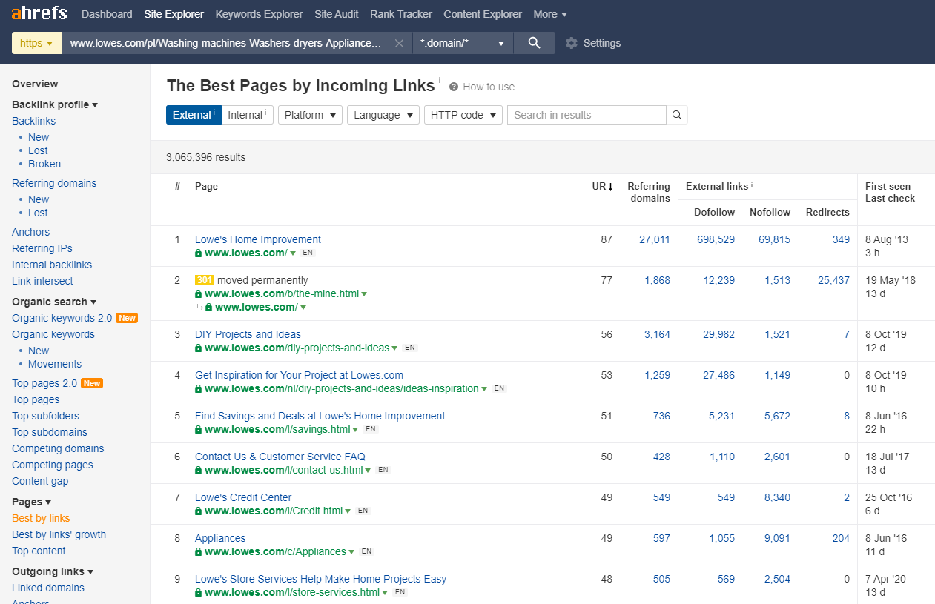Open Best by links' growth in sidebar

pyautogui.click(x=59, y=534)
